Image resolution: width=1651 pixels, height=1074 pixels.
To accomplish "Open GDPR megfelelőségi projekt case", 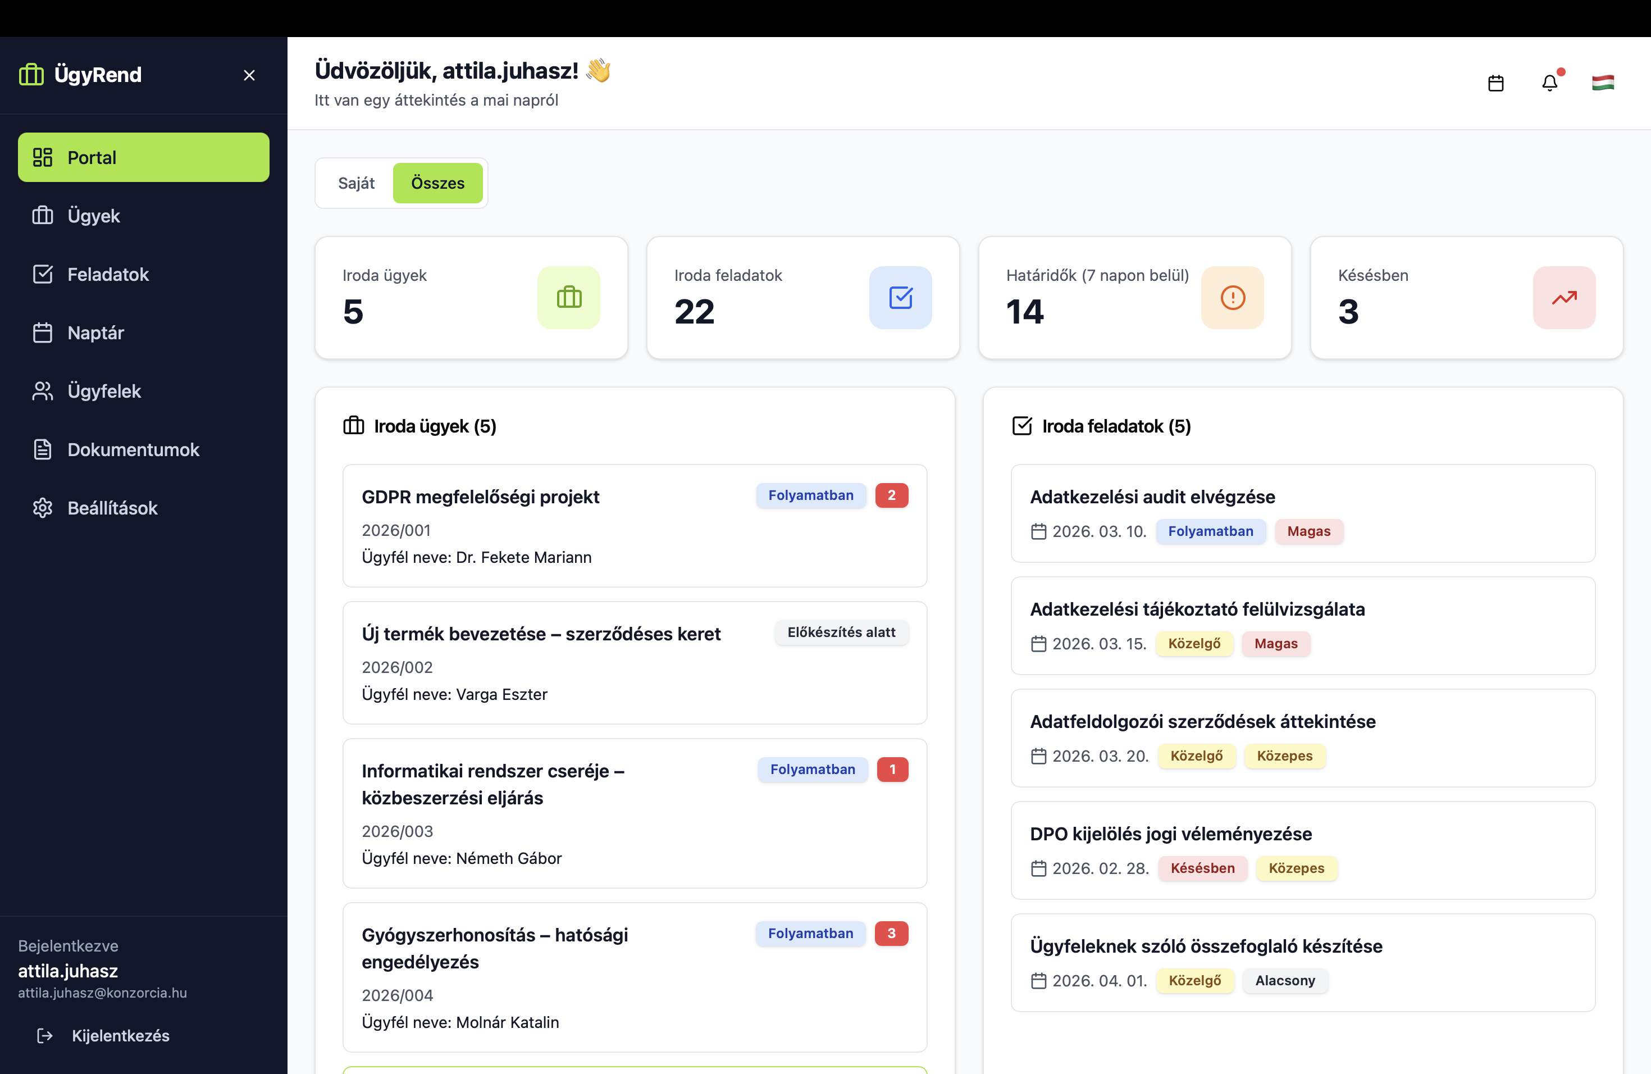I will (480, 497).
